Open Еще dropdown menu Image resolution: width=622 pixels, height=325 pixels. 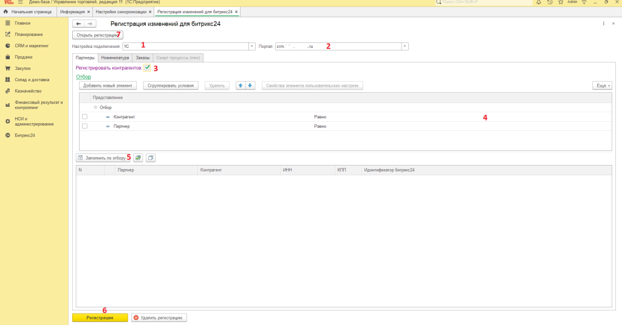602,85
